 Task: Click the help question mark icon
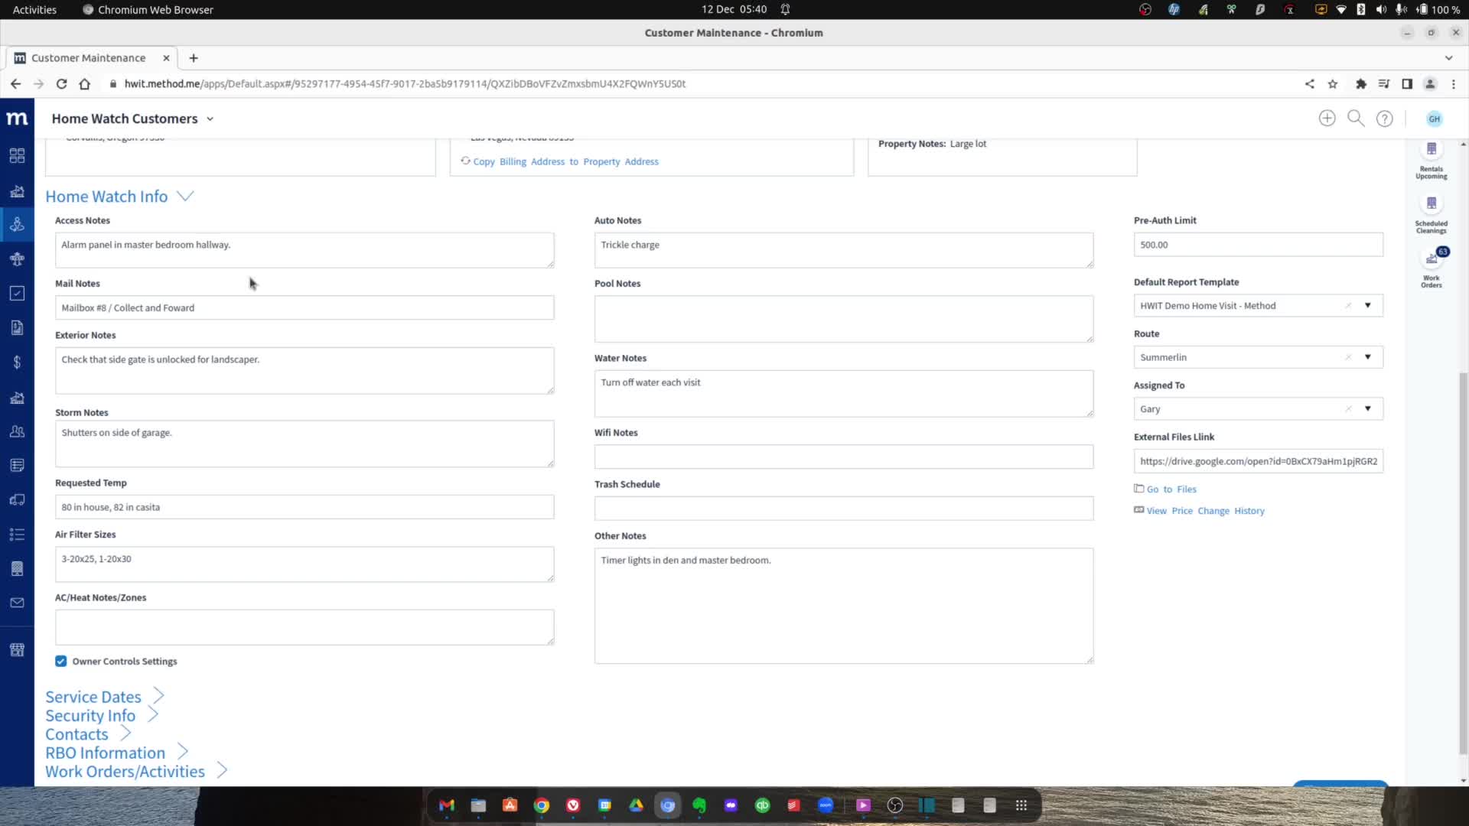[1384, 119]
